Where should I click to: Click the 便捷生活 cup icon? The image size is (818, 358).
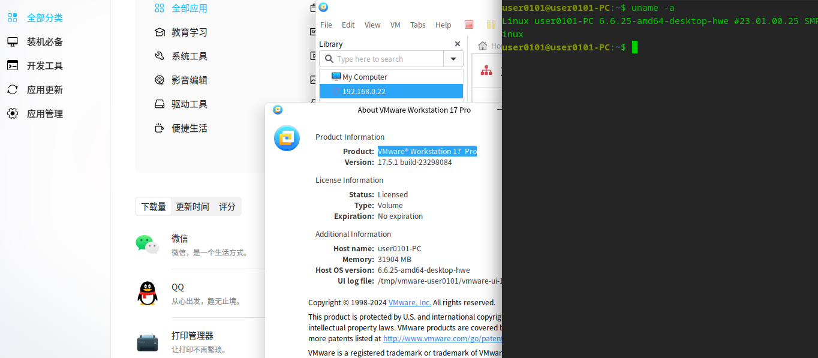coord(160,128)
